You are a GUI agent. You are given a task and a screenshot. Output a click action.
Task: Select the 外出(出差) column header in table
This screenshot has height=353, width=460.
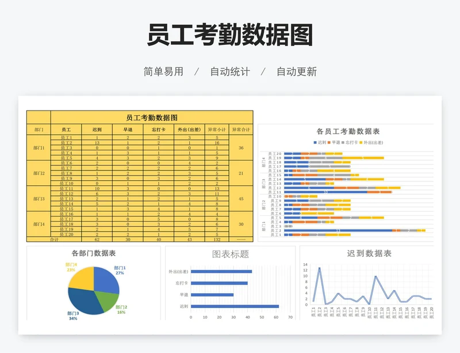coord(189,130)
